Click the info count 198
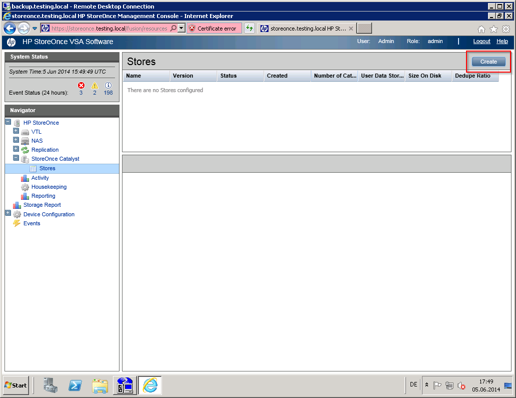The height and width of the screenshot is (398, 516). pyautogui.click(x=108, y=93)
